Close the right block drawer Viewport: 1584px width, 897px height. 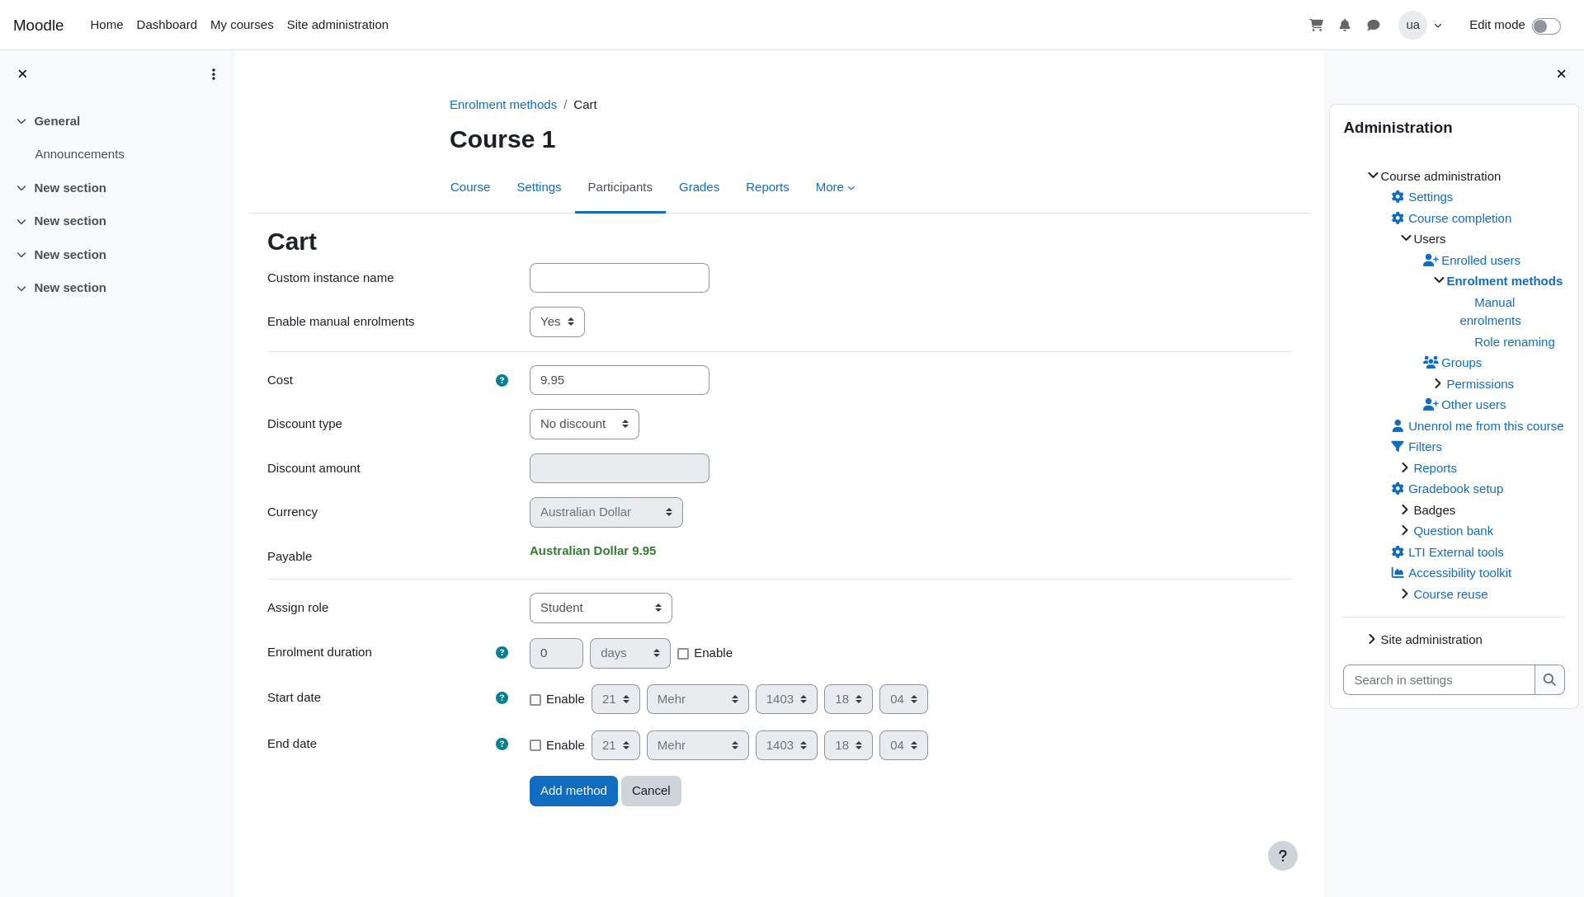[x=1561, y=74]
